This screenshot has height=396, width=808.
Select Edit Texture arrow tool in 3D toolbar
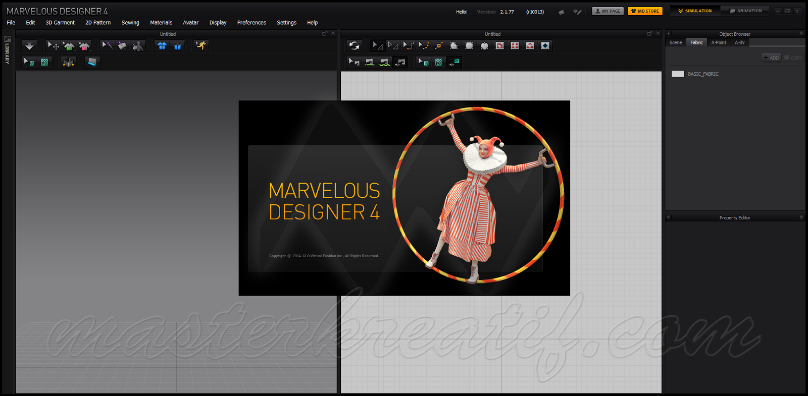[x=29, y=62]
